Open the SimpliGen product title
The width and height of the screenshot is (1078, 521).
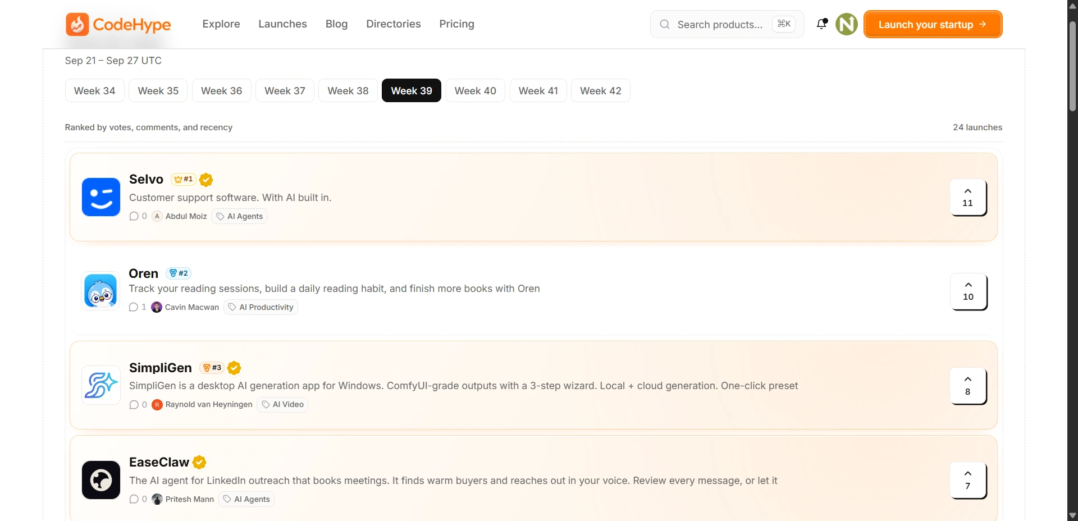161,368
